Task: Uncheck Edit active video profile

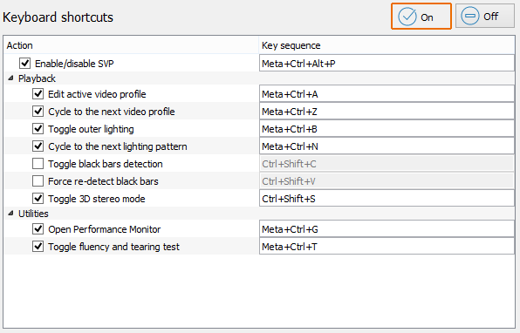Action: tap(38, 94)
